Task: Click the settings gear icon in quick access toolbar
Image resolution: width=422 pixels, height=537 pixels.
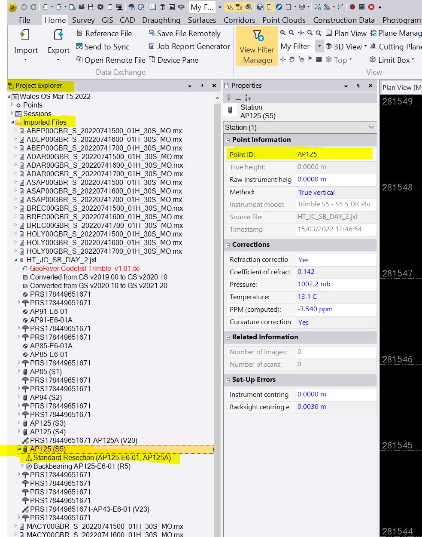Action: [x=100, y=7]
